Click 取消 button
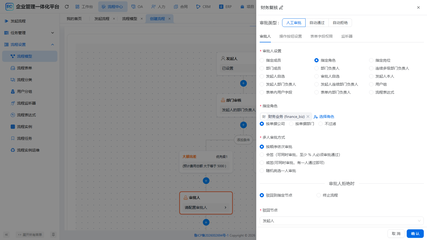Screen dimensions: 427x240 [396, 234]
